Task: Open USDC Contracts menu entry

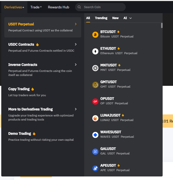Action: [x=43, y=48]
